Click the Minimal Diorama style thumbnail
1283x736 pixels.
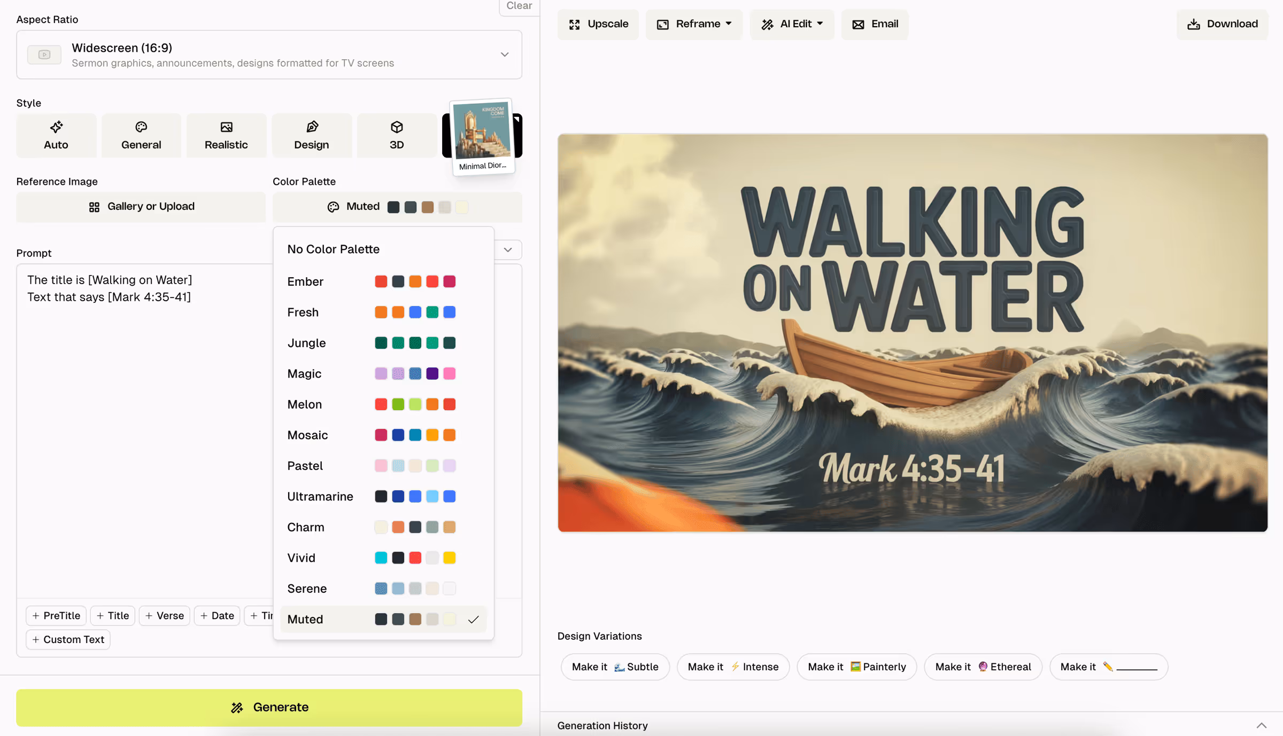pyautogui.click(x=482, y=136)
